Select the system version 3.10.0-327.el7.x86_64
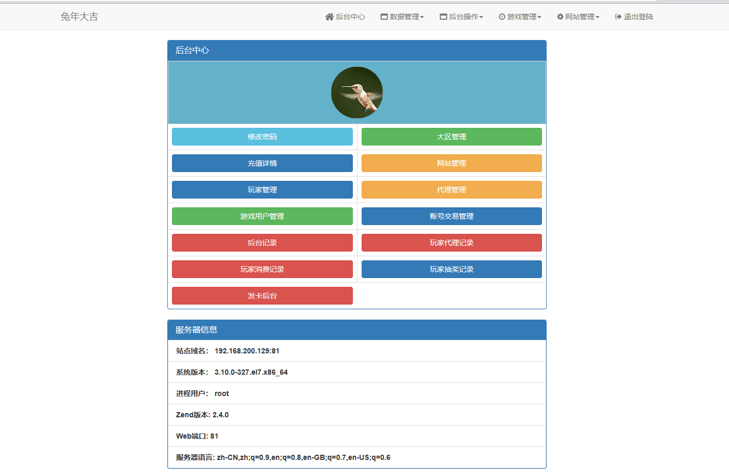This screenshot has height=475, width=729. pyautogui.click(x=251, y=372)
